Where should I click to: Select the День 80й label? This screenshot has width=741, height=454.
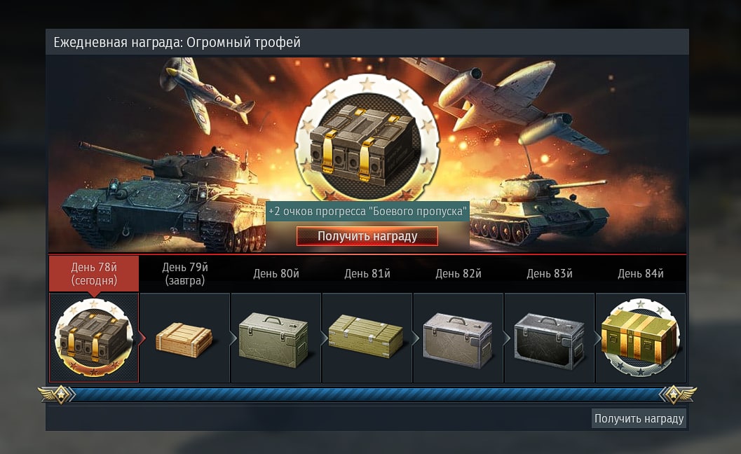[x=276, y=273]
